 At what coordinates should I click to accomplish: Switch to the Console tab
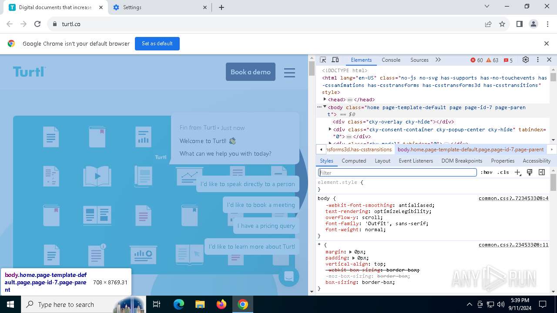pos(391,60)
